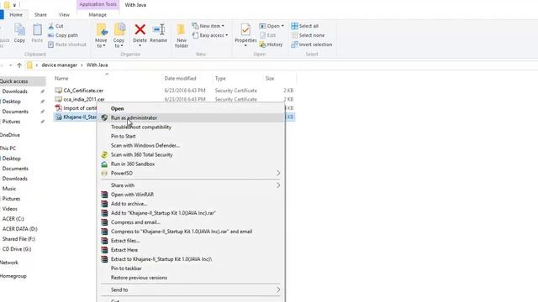Open Homegroup in navigation pane

(x=13, y=276)
